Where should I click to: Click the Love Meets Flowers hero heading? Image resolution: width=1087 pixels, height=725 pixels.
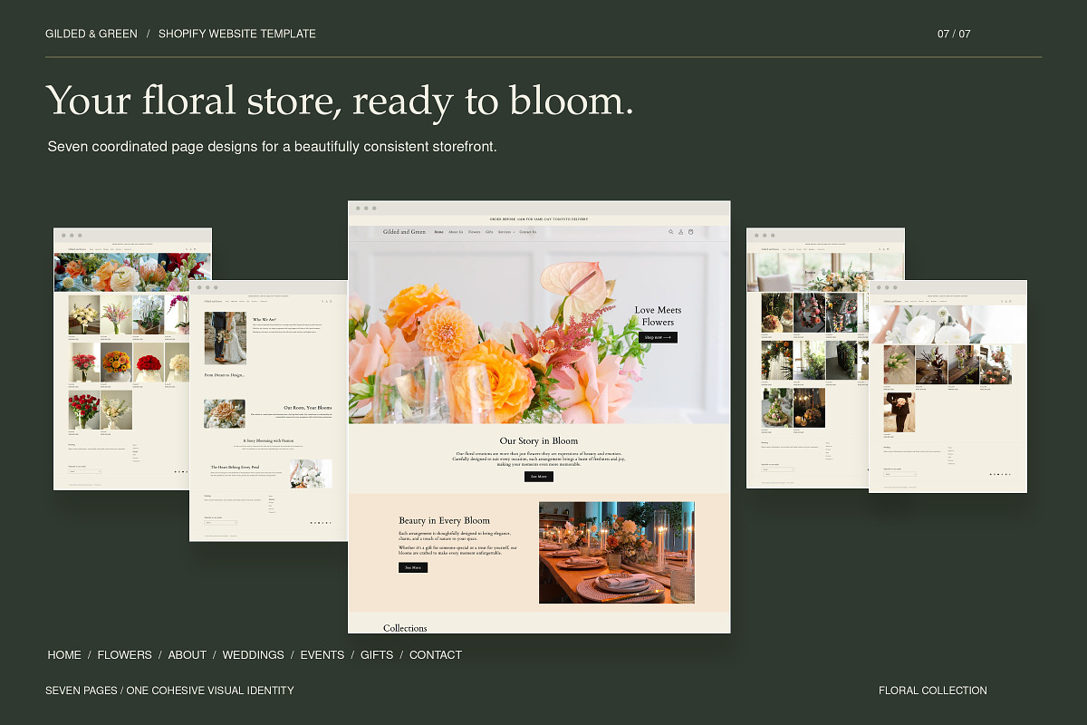(659, 315)
